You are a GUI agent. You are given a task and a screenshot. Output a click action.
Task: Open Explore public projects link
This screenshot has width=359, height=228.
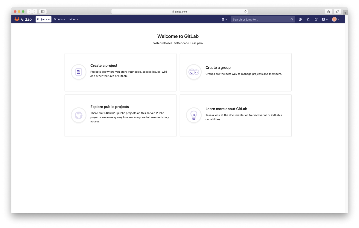[x=109, y=107]
